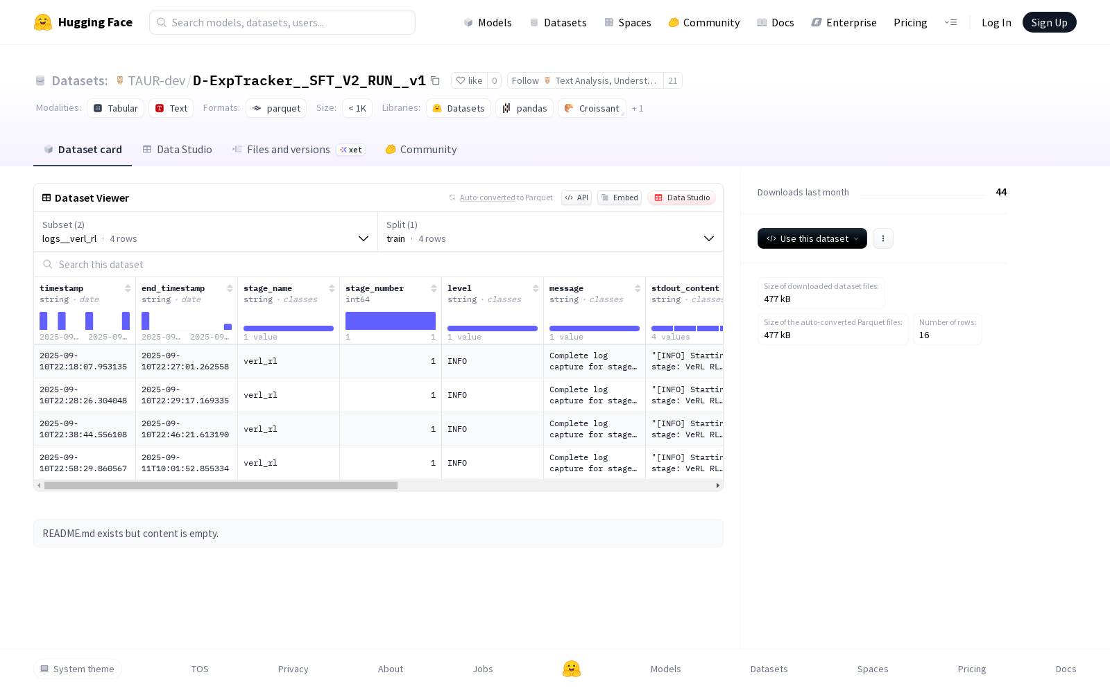Open the Privacy footer link
The image size is (1110, 693).
click(293, 669)
